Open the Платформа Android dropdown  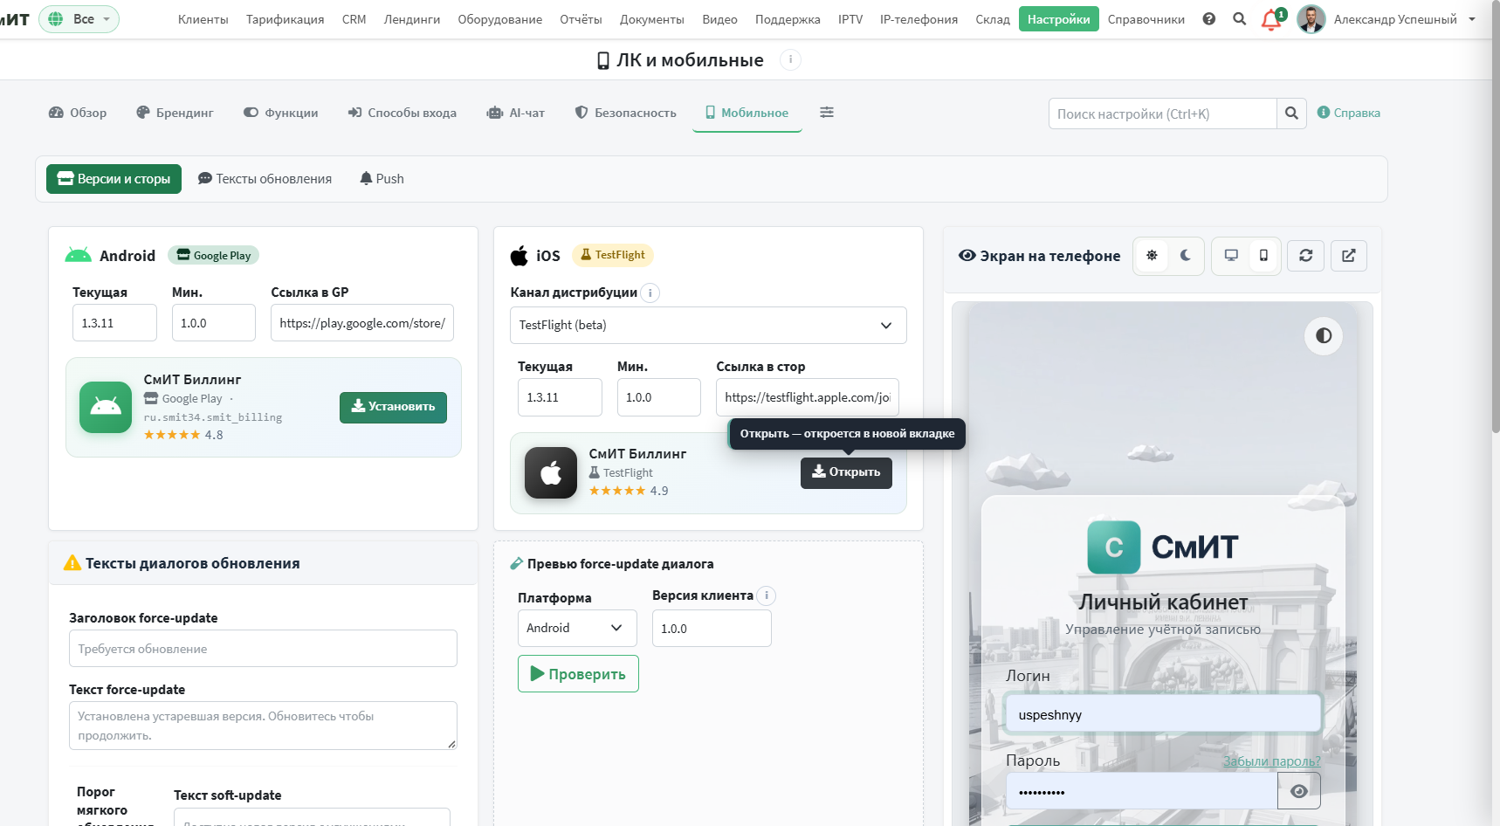tap(577, 628)
